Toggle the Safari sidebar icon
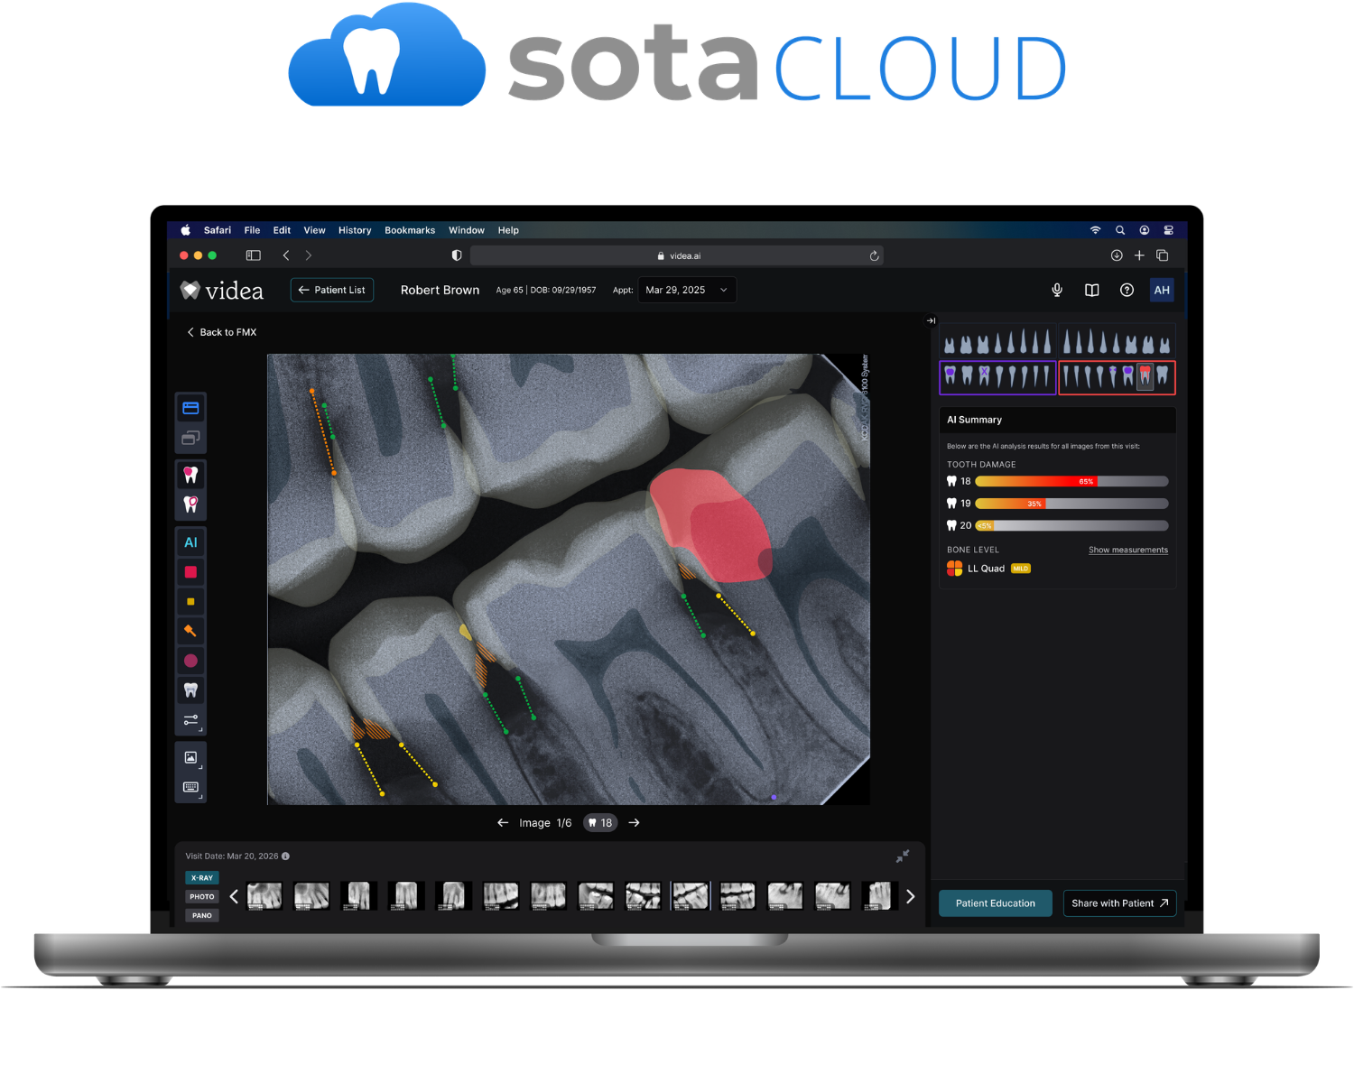 point(254,255)
